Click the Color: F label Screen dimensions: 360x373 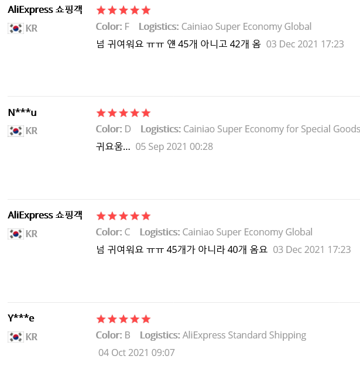112,27
